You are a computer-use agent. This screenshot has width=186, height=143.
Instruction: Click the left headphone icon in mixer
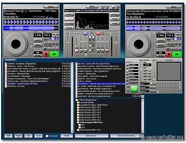[x=68, y=33]
